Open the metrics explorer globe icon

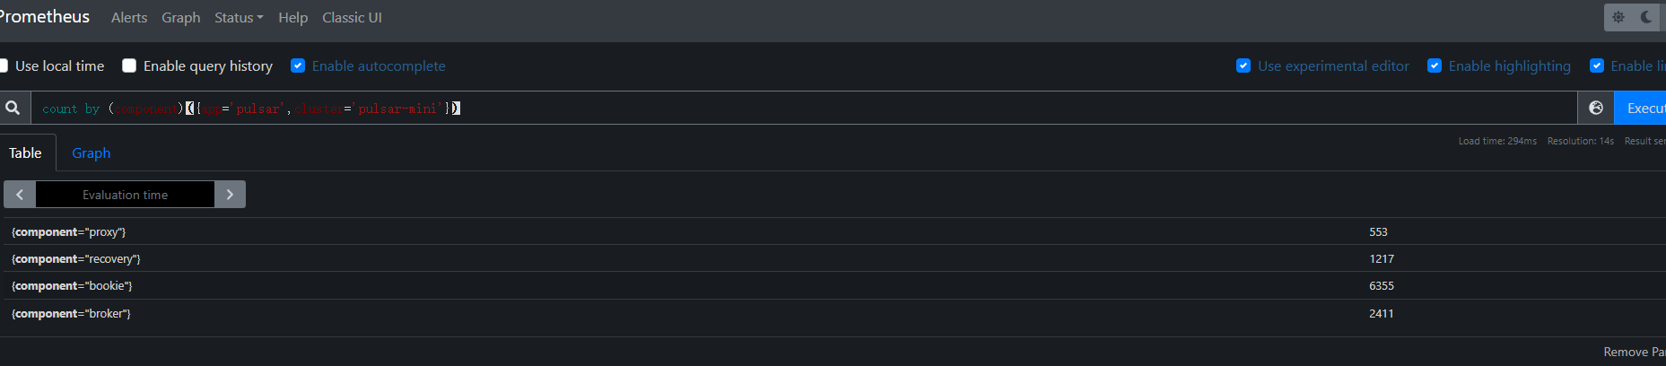tap(1596, 108)
